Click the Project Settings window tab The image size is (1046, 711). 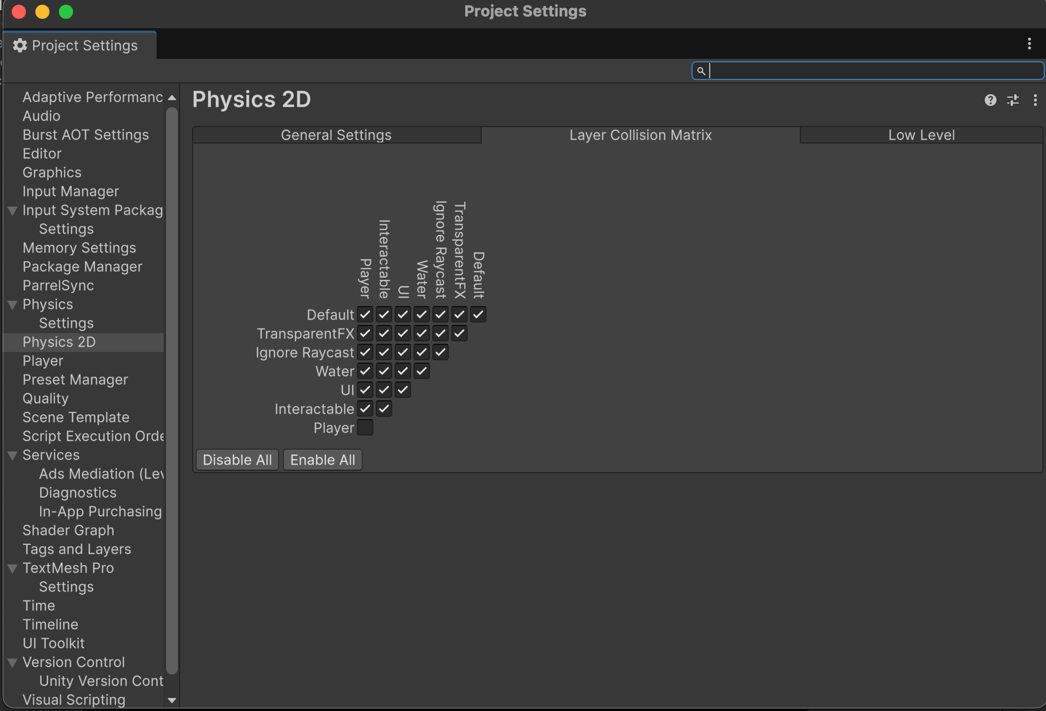point(80,45)
